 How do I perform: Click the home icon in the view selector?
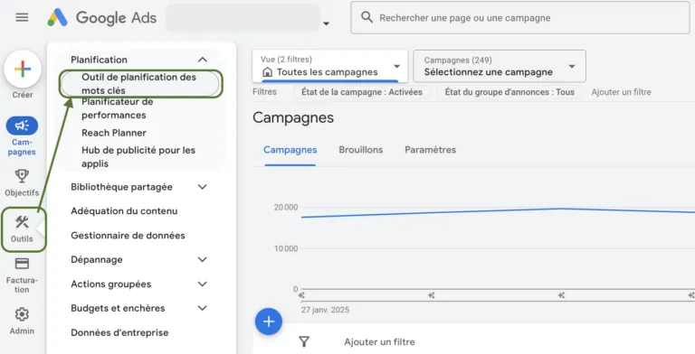pyautogui.click(x=267, y=72)
